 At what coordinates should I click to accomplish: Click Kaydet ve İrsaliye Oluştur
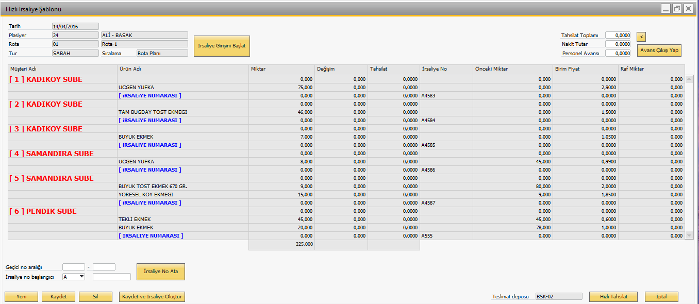(x=152, y=297)
